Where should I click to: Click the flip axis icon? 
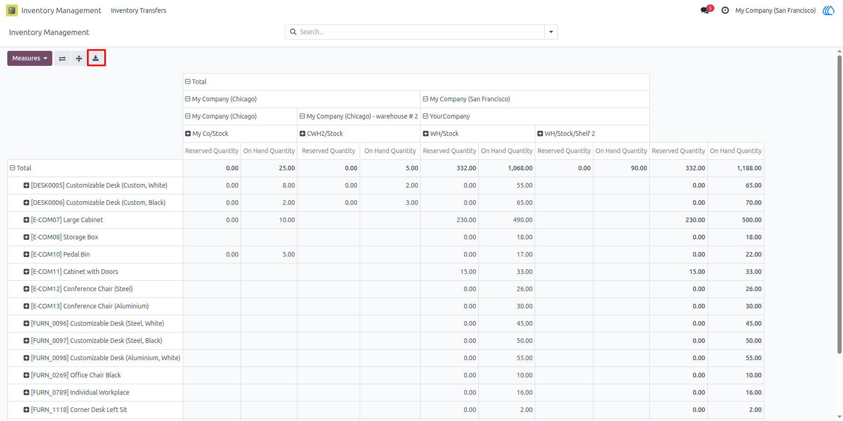click(62, 58)
